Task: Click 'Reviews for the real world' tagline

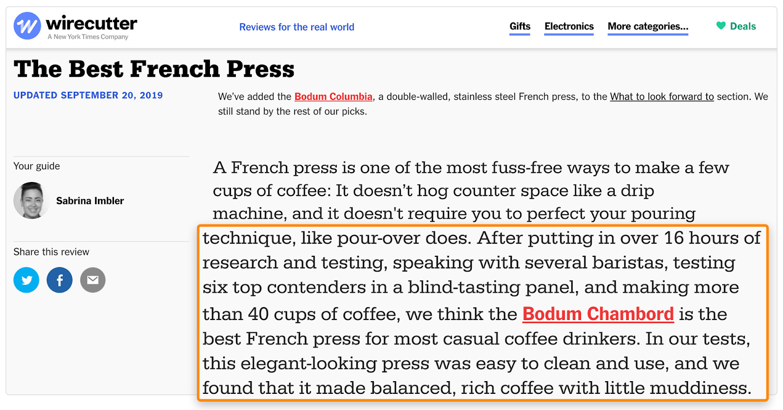Action: pos(297,27)
